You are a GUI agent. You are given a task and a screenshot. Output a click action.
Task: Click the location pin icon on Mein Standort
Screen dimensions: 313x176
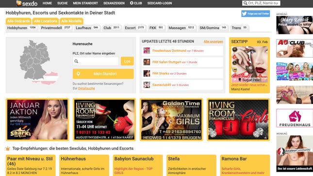coord(78,74)
